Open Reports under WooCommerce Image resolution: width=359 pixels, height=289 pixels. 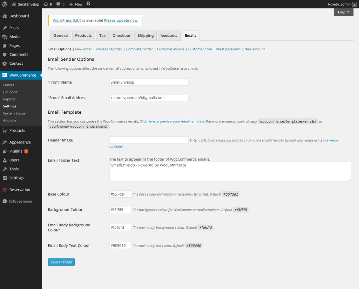coord(9,99)
